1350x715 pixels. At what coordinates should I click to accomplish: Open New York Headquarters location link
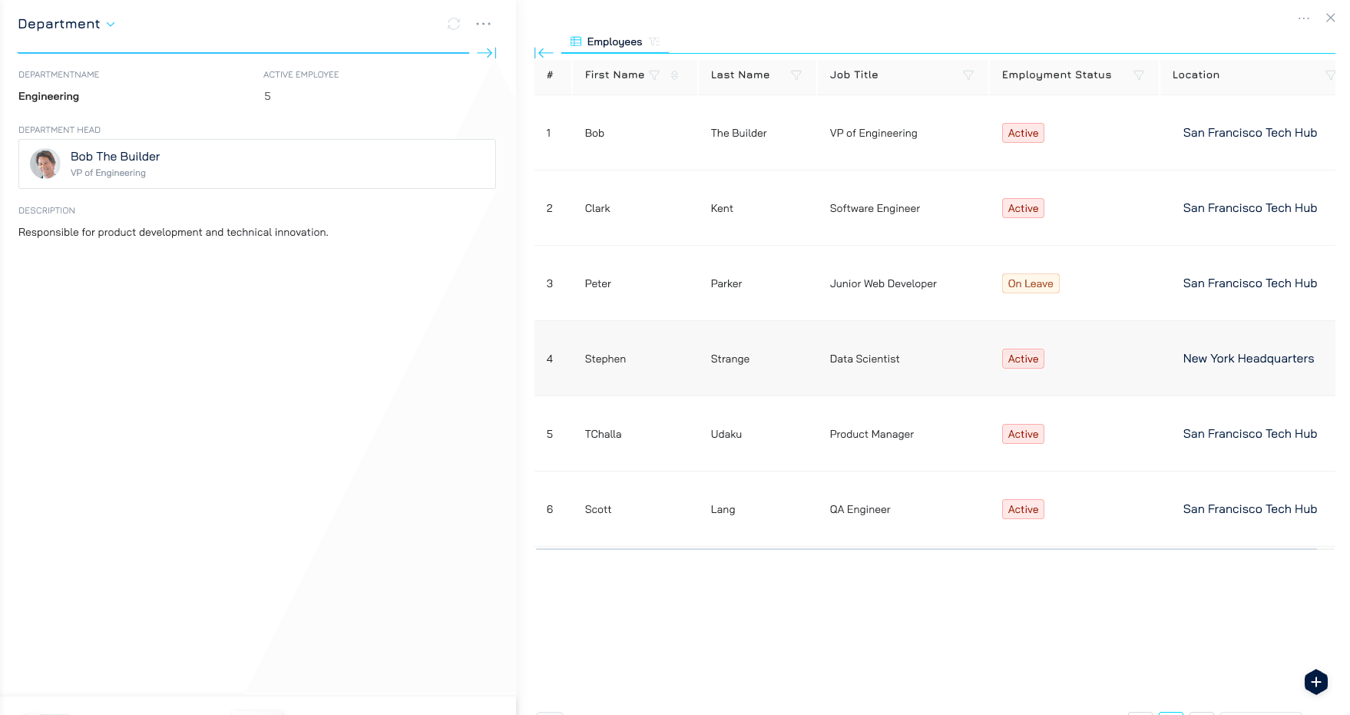1248,359
